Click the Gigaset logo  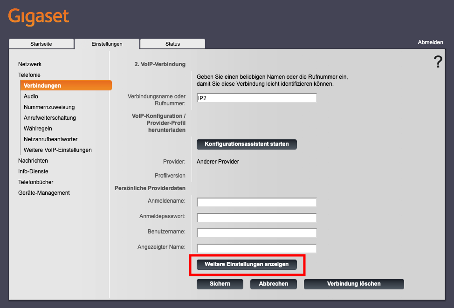click(x=39, y=17)
